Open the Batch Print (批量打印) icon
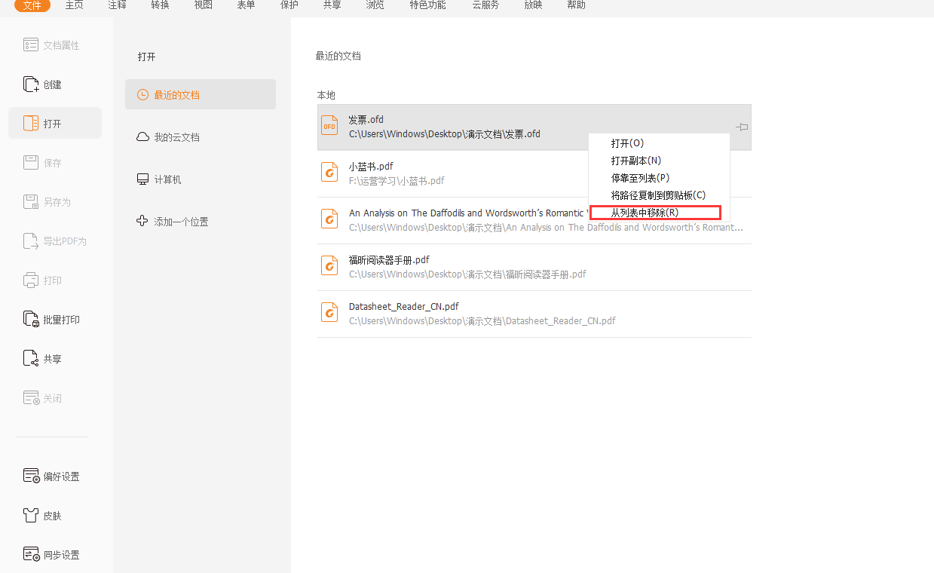 coord(31,320)
